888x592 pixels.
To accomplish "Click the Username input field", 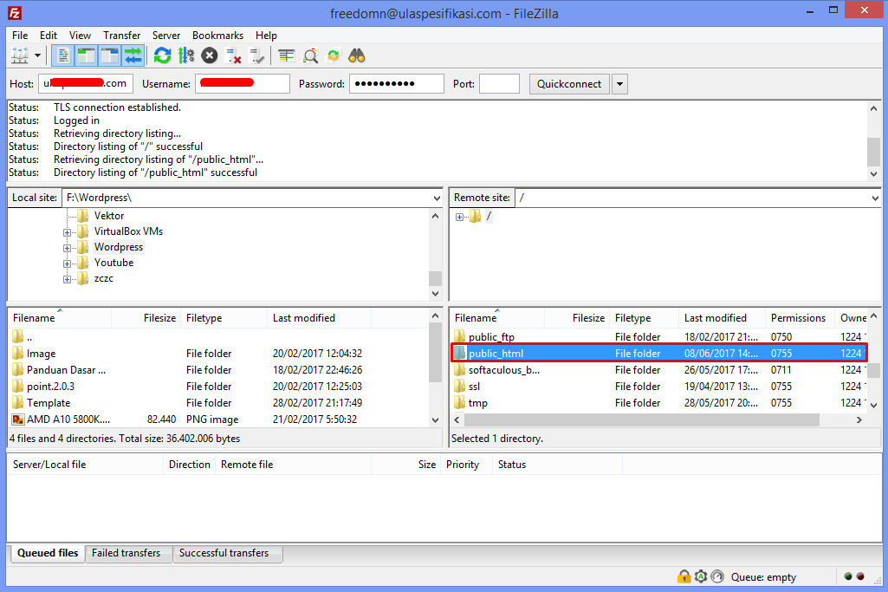I will click(243, 84).
